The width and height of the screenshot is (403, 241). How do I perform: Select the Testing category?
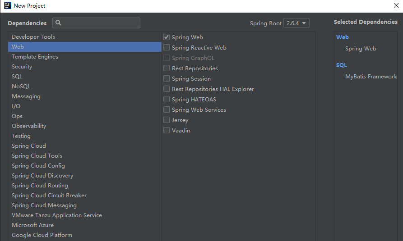pos(85,136)
